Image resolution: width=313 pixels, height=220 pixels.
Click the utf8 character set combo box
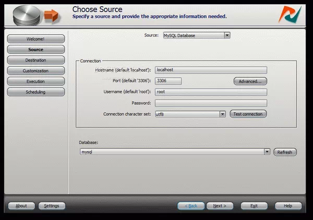tap(190, 114)
